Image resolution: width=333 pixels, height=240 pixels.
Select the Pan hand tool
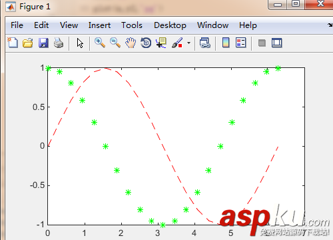(131, 43)
